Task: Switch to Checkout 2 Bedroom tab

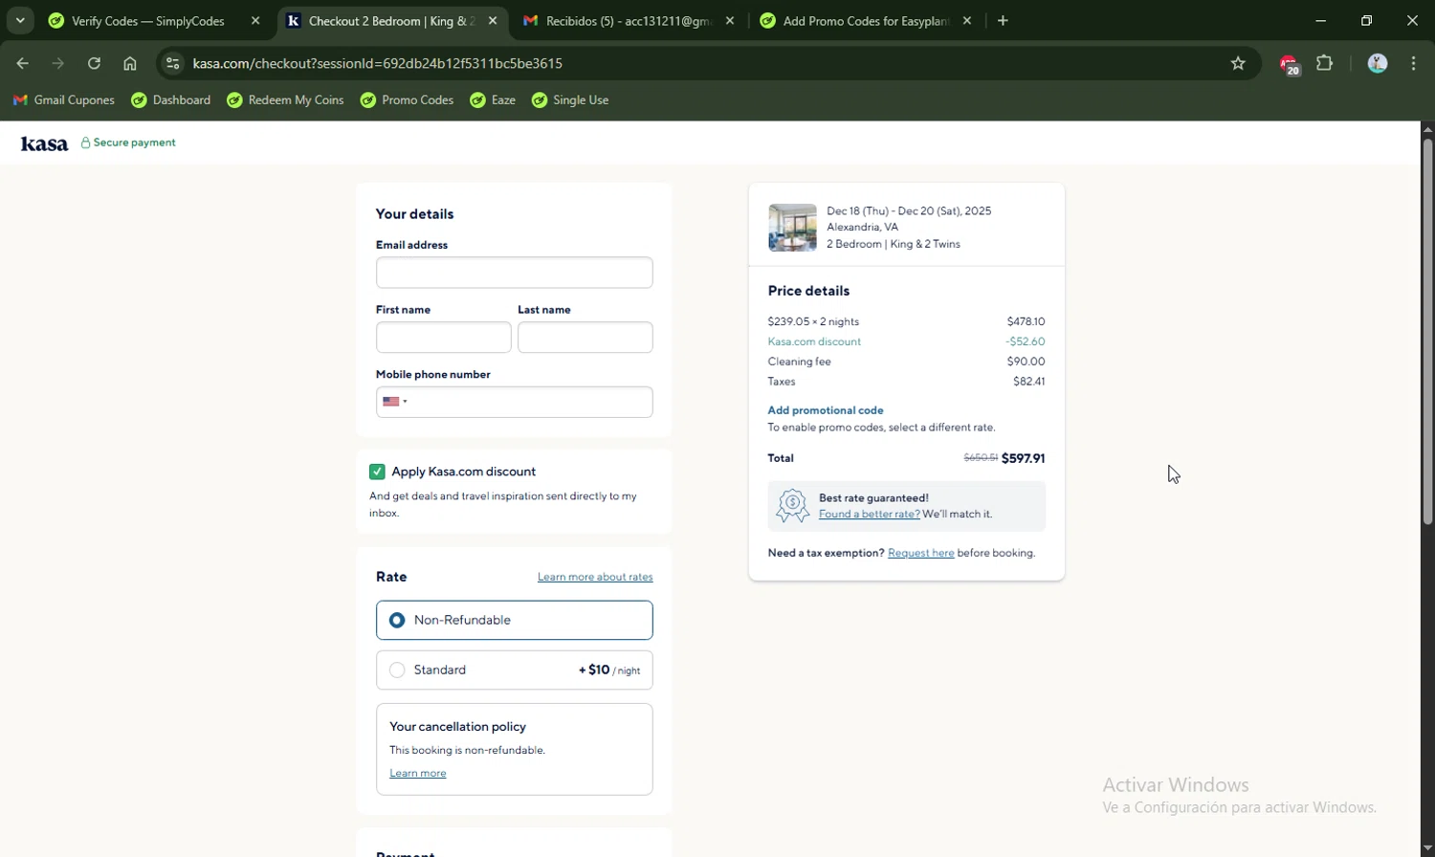Action: pyautogui.click(x=392, y=20)
